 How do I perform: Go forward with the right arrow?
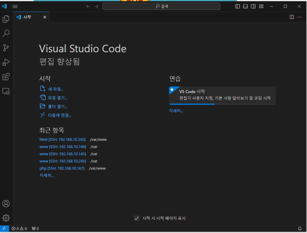[96, 7]
